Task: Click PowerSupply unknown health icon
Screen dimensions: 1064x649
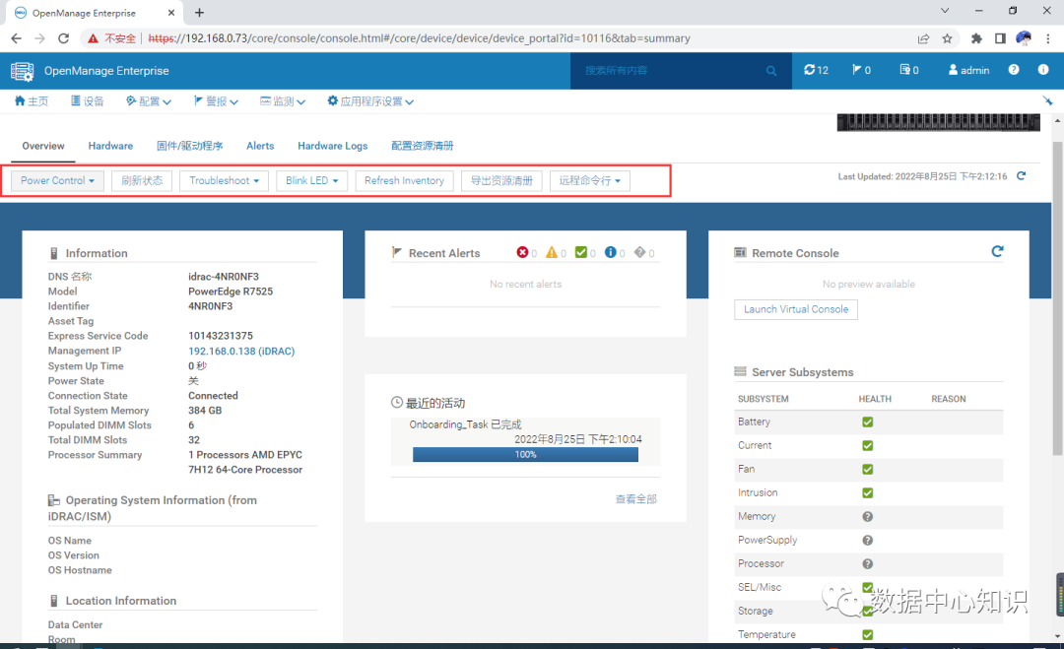Action: [x=867, y=541]
